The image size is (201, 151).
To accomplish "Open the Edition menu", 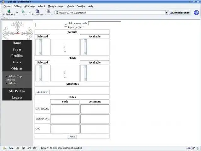I will [18, 6].
